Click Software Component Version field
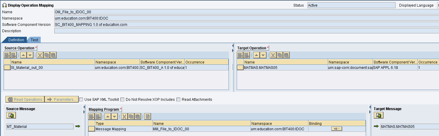This screenshot has width=439, height=136. (246, 25)
